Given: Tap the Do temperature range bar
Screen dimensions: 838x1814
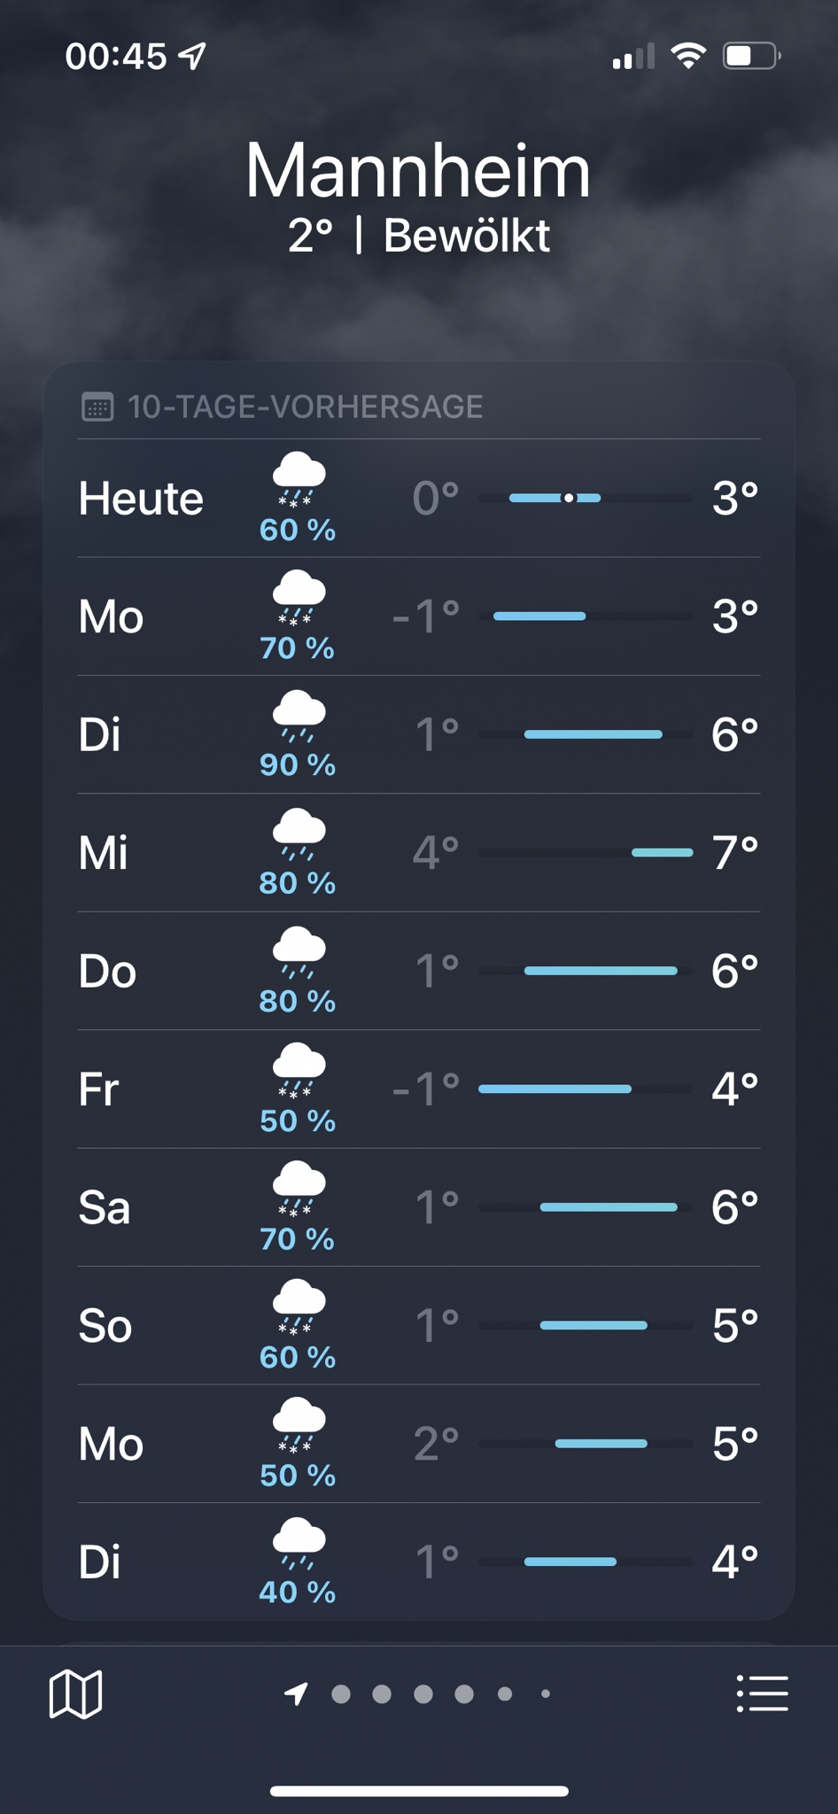Looking at the screenshot, I should 586,971.
